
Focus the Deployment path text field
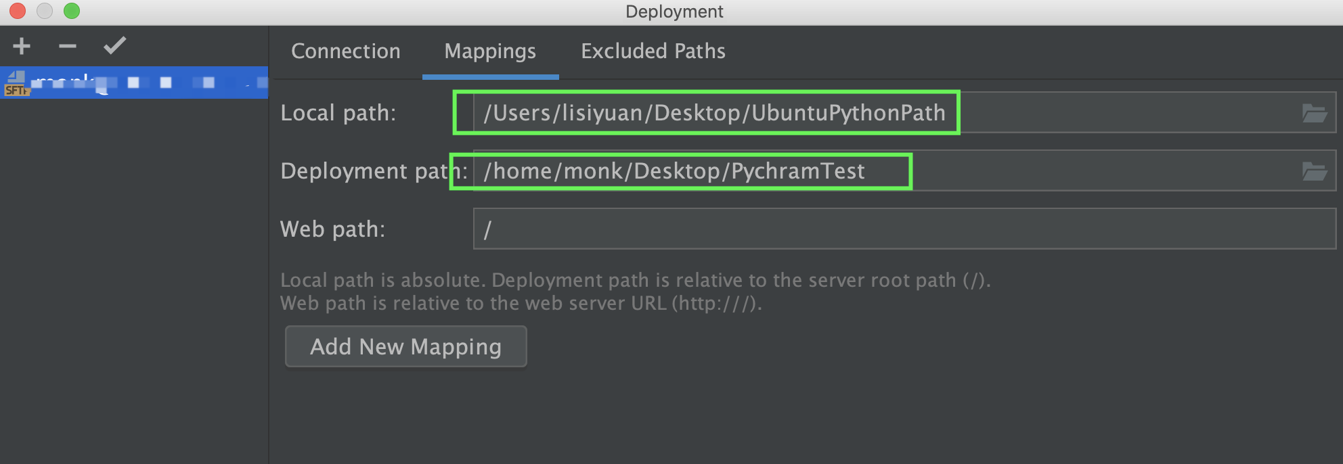pos(904,170)
